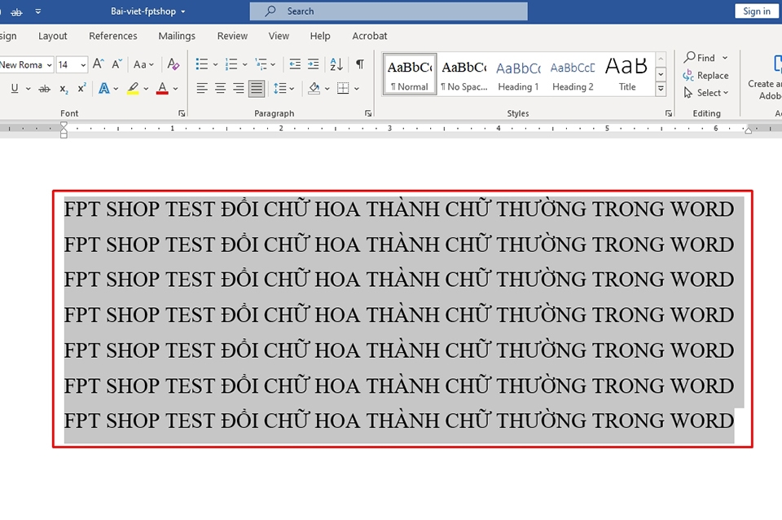
Task: Center align text
Action: [220, 88]
